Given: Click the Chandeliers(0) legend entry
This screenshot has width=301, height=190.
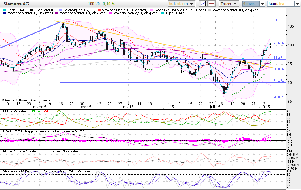Looking at the screenshot, I should pos(46,10).
